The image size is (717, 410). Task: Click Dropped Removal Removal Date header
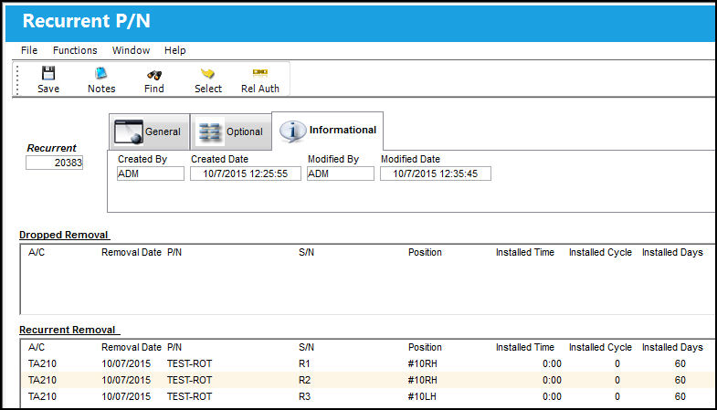point(132,252)
